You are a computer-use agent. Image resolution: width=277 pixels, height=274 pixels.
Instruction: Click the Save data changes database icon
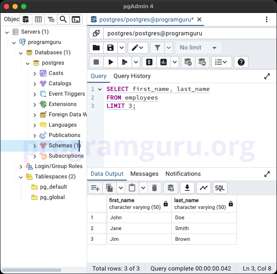click(171, 188)
